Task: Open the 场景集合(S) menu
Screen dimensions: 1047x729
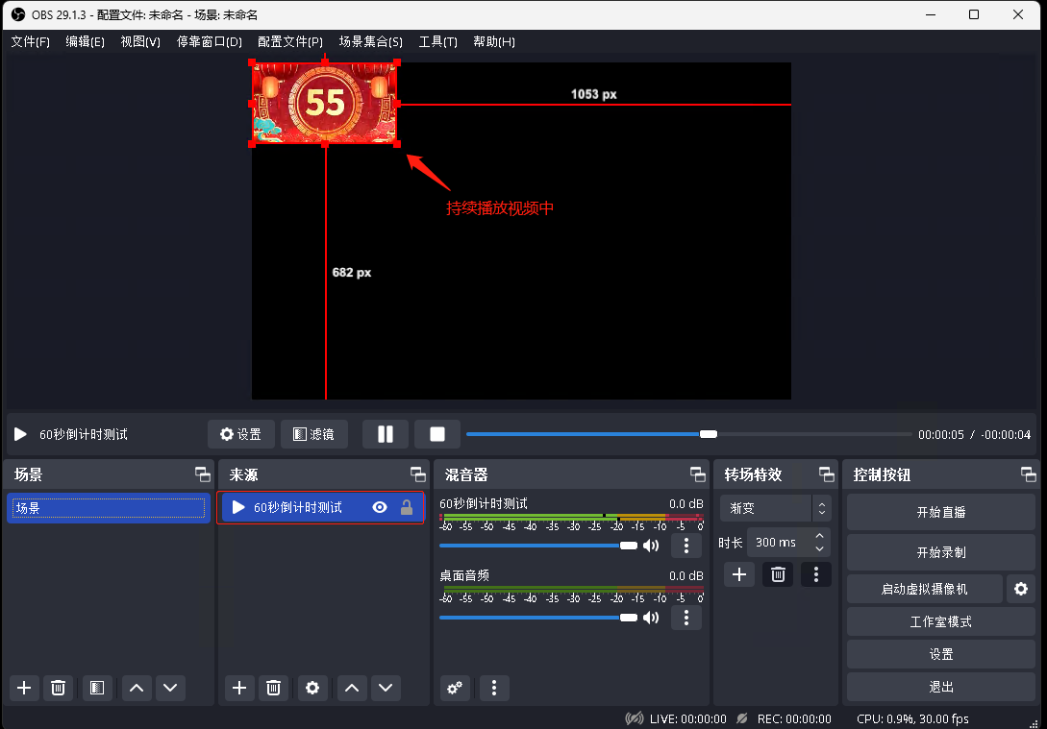Action: pyautogui.click(x=370, y=42)
